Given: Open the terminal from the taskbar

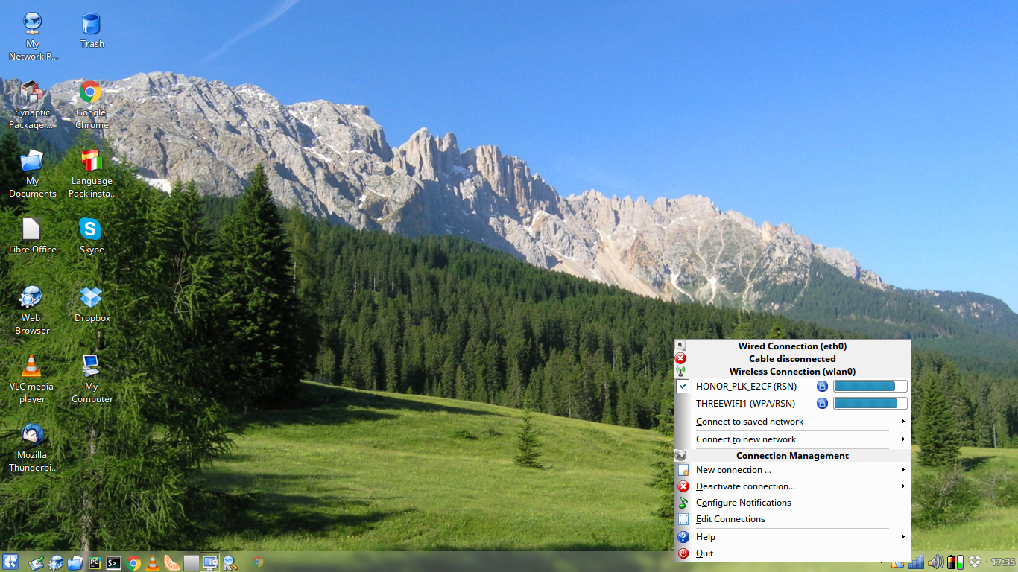Looking at the screenshot, I should pyautogui.click(x=114, y=563).
